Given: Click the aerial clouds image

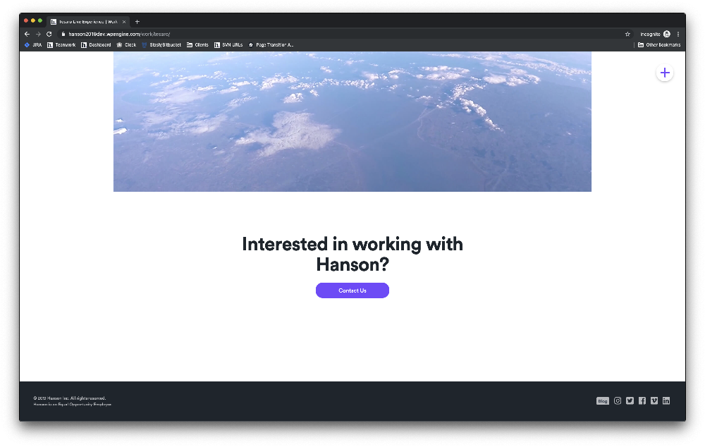Looking at the screenshot, I should click(x=352, y=121).
